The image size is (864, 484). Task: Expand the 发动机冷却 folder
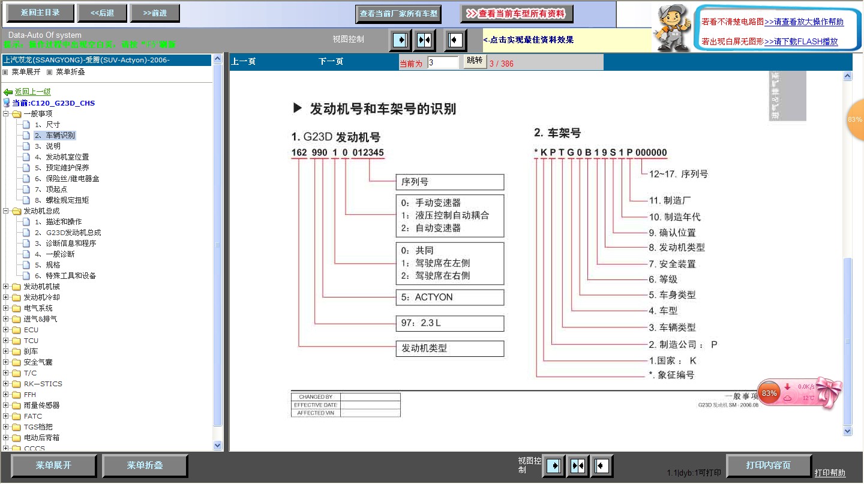6,297
